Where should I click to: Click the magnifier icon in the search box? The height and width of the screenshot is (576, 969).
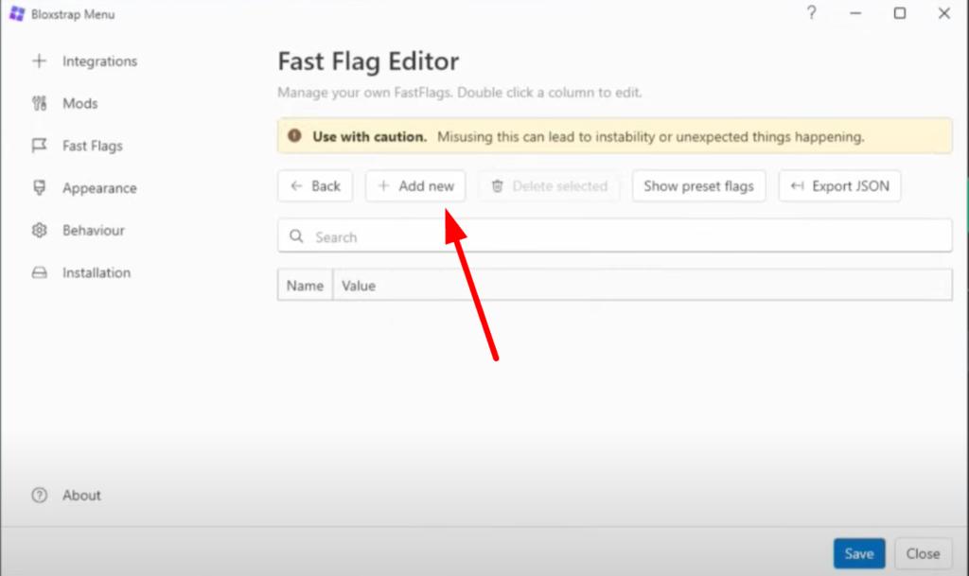pyautogui.click(x=296, y=236)
